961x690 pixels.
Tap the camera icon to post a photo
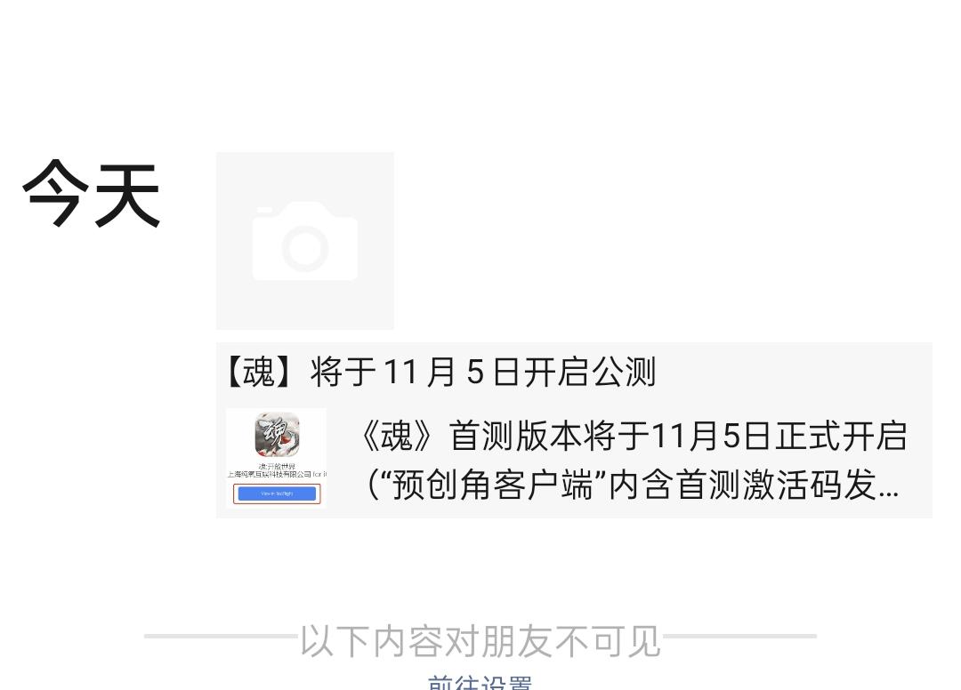305,241
